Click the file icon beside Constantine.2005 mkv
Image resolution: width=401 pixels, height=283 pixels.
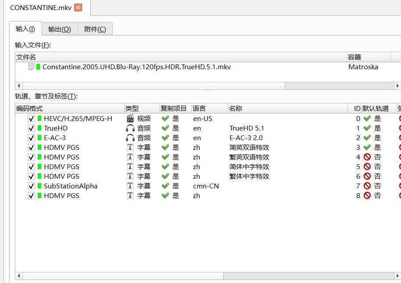[31, 67]
